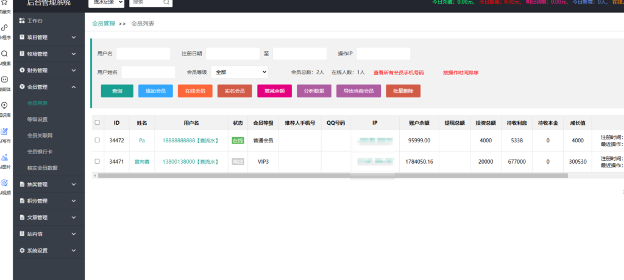Select 会员关联网 in the sidebar submenu

[x=40, y=136]
